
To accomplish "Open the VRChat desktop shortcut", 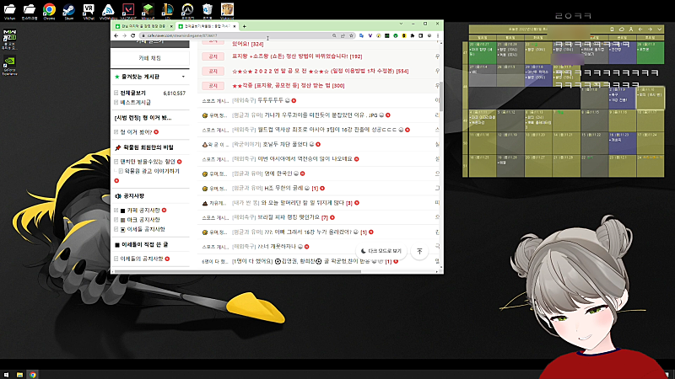I will tap(89, 10).
